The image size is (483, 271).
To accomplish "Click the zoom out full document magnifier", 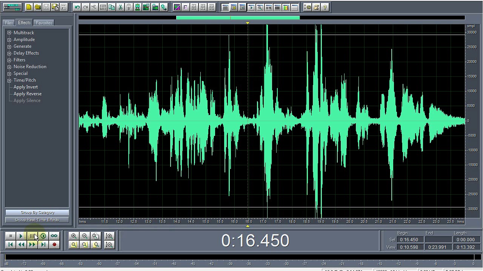I will pos(96,236).
